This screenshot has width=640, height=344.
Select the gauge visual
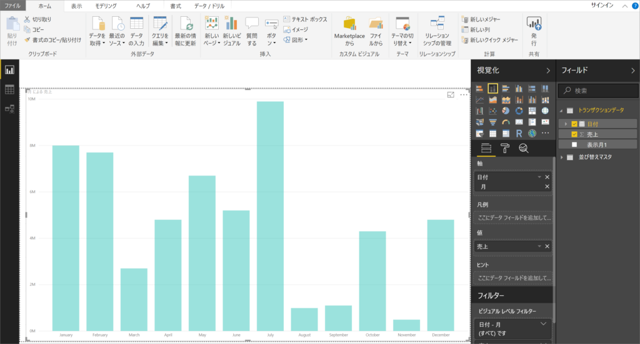coord(506,122)
